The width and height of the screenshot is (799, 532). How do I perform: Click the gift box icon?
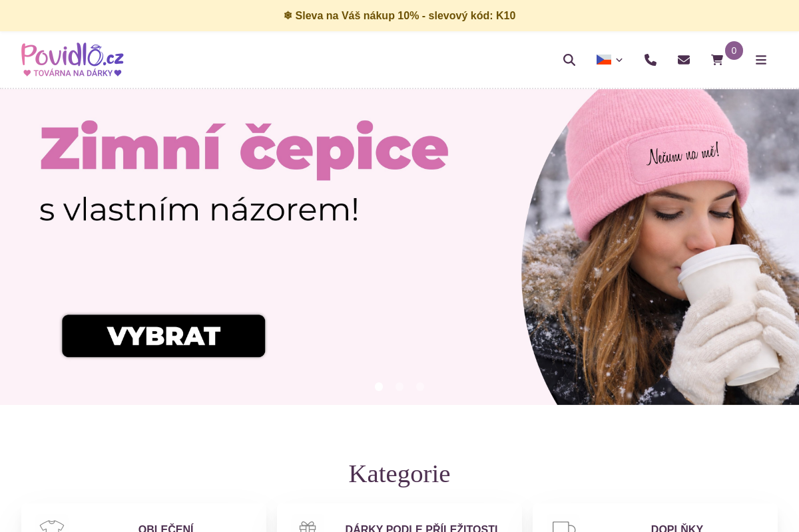pyautogui.click(x=308, y=527)
